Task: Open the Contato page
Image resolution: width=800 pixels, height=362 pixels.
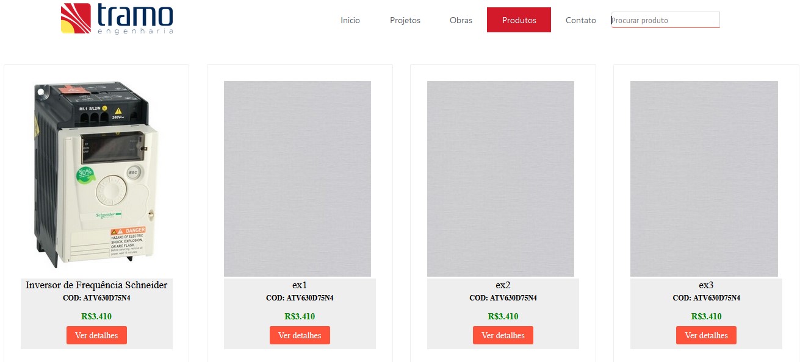Action: click(x=581, y=20)
